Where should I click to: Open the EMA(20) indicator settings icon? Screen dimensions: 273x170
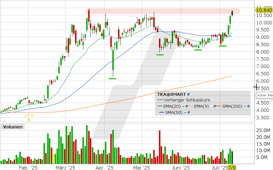coord(187,106)
